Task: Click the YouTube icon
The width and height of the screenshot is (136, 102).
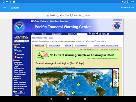Action: (15, 57)
